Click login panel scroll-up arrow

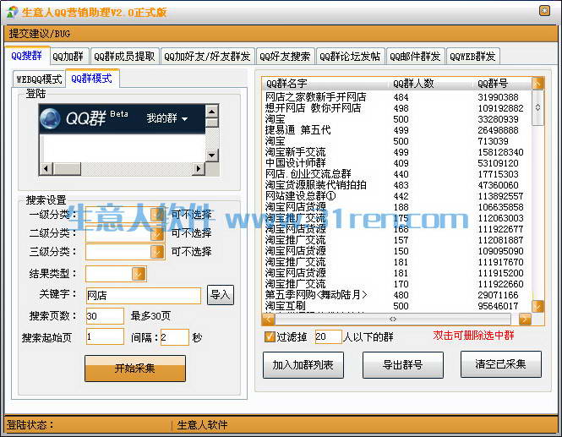[211, 112]
